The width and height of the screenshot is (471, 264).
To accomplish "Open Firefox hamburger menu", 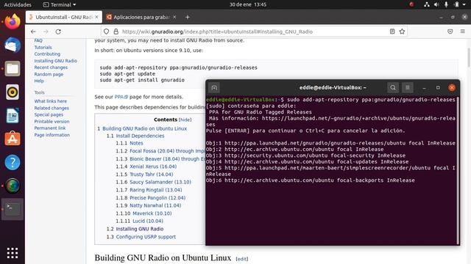I will tap(463, 32).
